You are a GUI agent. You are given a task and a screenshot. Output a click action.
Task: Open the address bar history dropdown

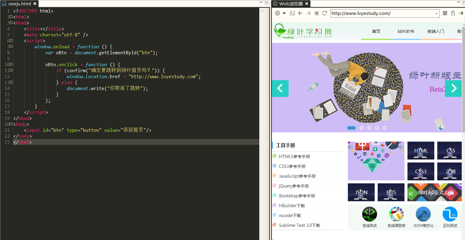436,13
